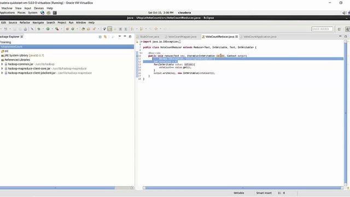The image size is (350, 197).
Task: Minimize the Package Explorer view
Action: click(x=125, y=36)
